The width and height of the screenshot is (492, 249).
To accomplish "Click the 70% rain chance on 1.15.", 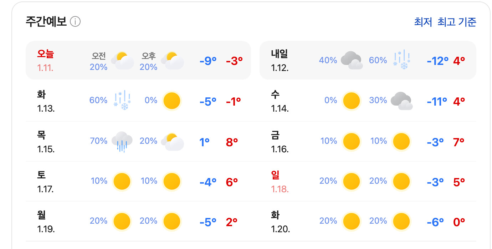I will pos(99,141).
